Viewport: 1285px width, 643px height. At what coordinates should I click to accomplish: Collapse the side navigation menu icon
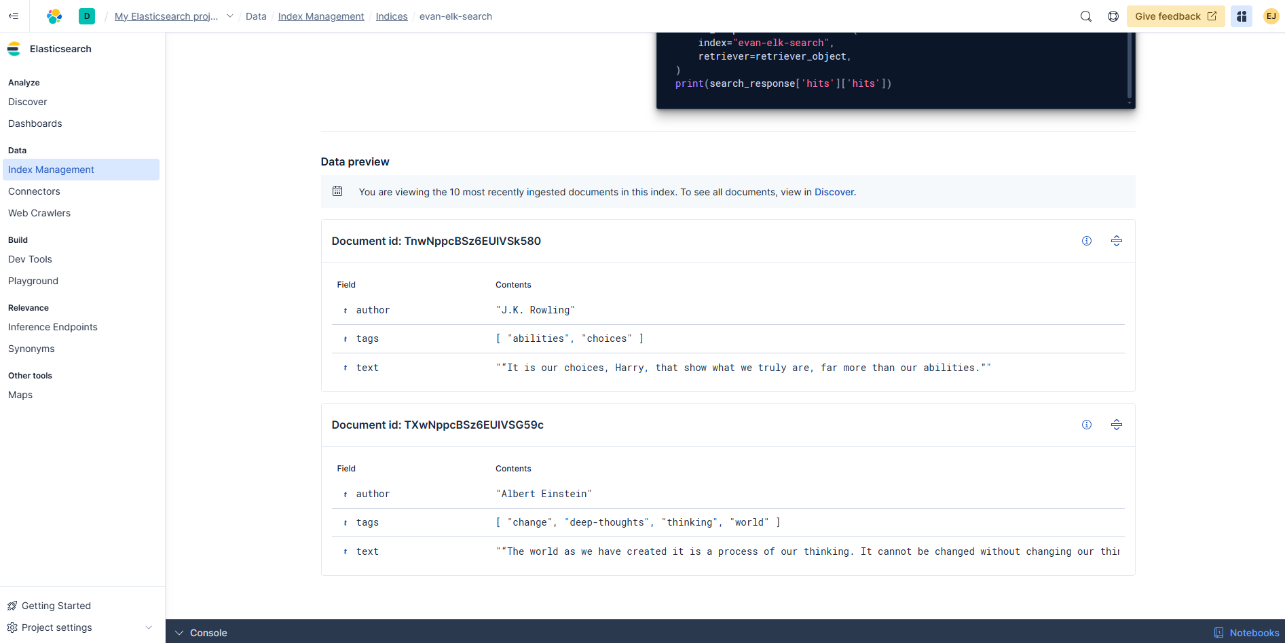(x=14, y=16)
